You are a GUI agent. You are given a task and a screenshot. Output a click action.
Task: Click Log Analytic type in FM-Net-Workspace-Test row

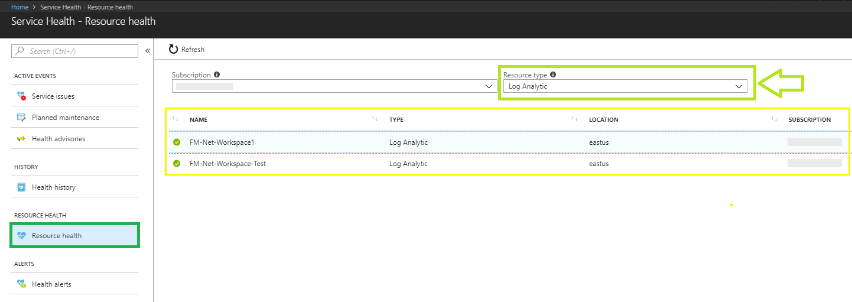pyautogui.click(x=408, y=164)
